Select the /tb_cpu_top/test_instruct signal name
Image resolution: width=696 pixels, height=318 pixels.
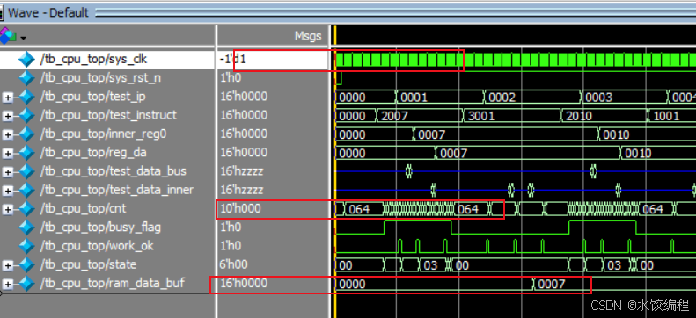click(x=108, y=115)
